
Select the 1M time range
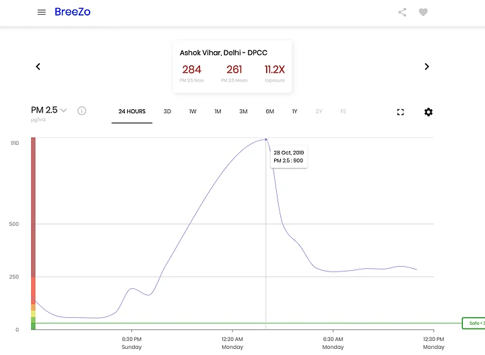218,112
